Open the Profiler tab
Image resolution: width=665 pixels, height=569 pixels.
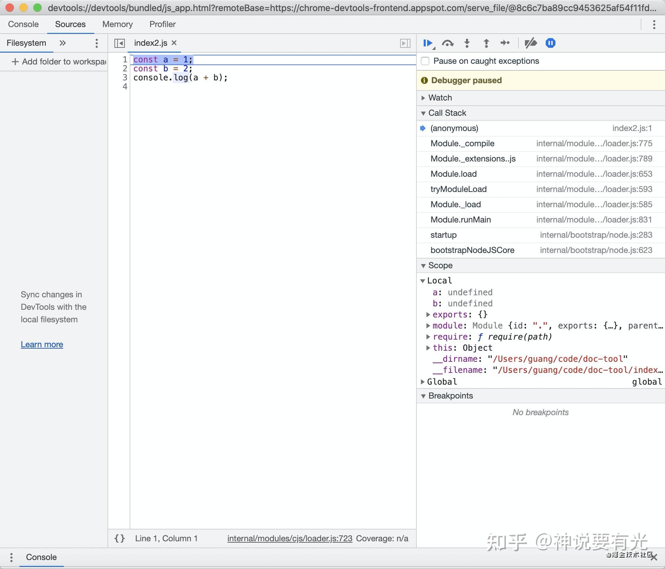coord(162,24)
